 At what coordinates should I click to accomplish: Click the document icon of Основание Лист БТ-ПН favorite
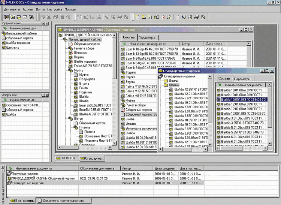point(4,105)
